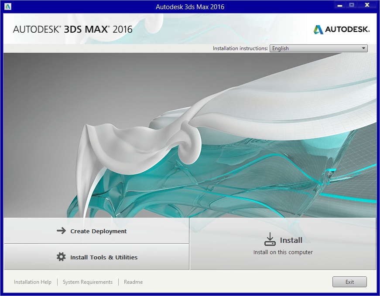
Task: Minimize the installer window
Action: (339, 6)
